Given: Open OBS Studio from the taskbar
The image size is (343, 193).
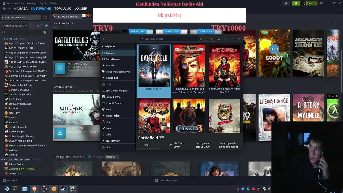Looking at the screenshot, I should click(44, 189).
